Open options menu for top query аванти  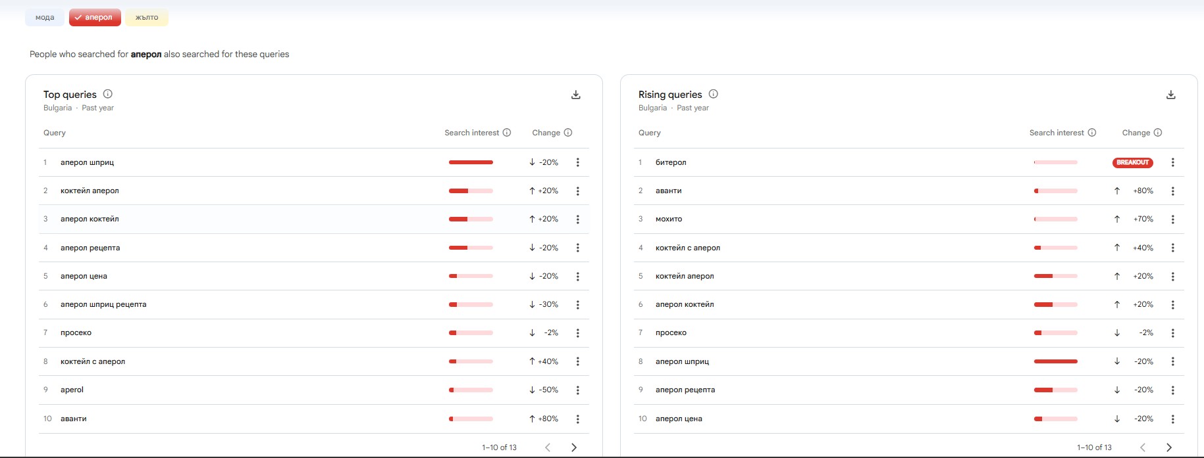(x=578, y=419)
